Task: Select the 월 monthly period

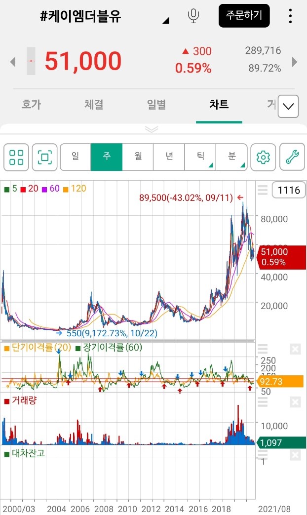Action: [138, 158]
